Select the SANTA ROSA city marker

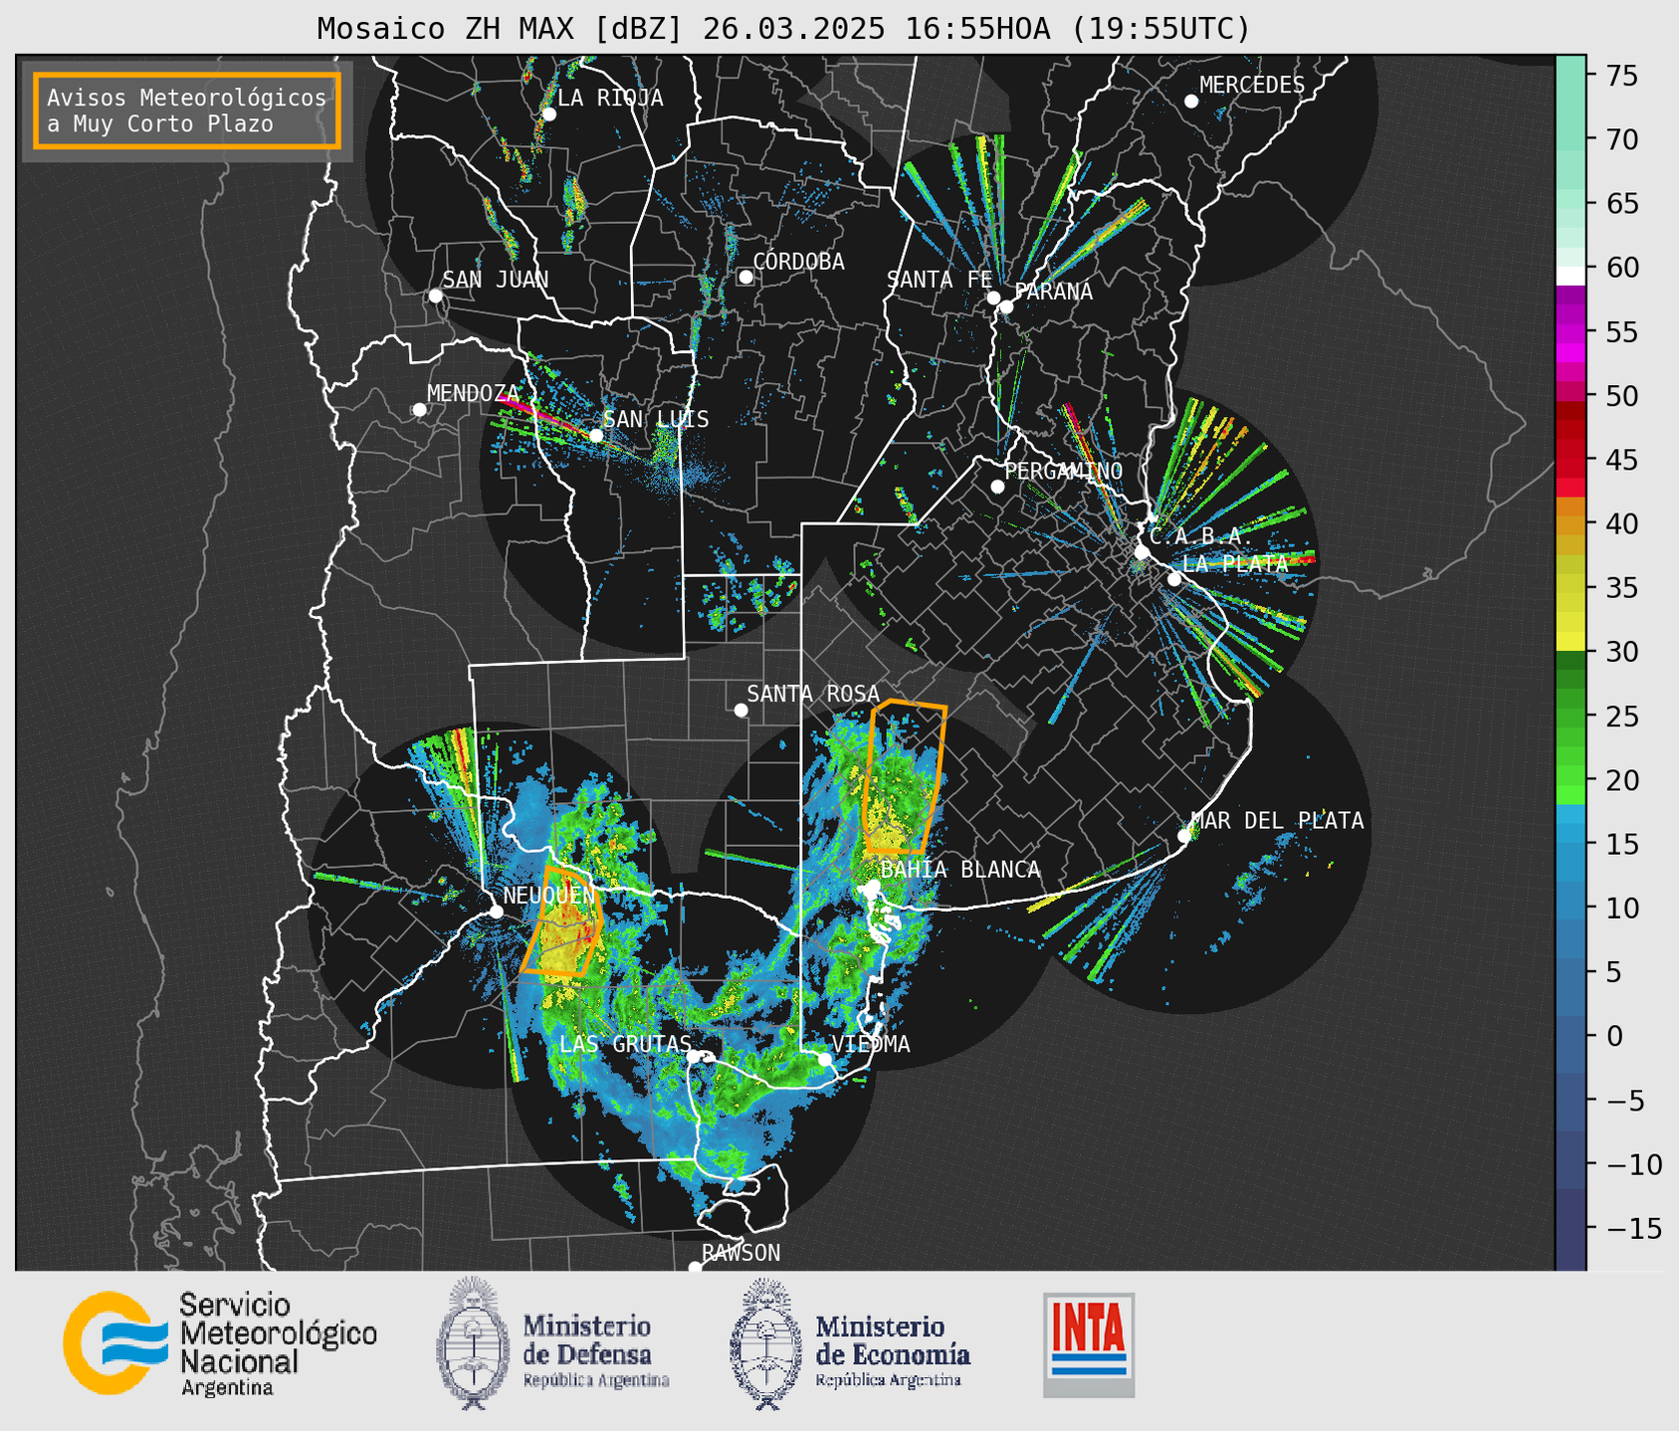point(740,710)
